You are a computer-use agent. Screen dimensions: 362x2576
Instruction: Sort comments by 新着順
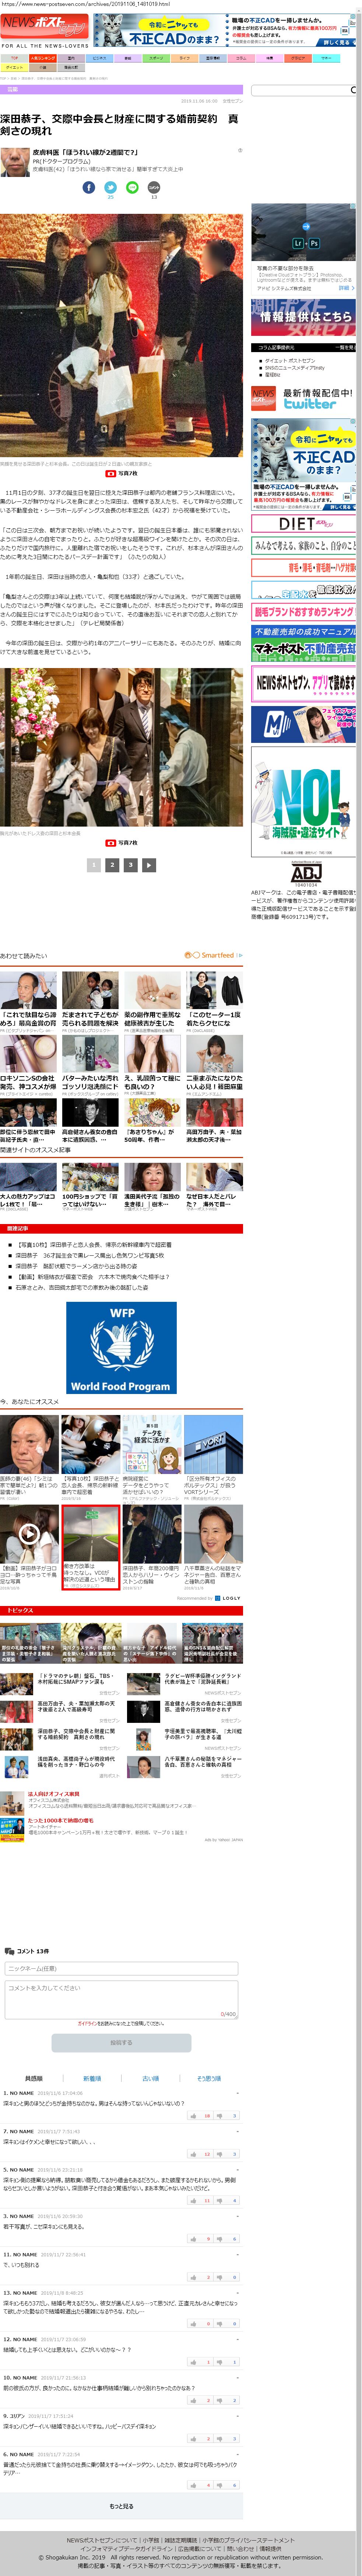tap(92, 2078)
